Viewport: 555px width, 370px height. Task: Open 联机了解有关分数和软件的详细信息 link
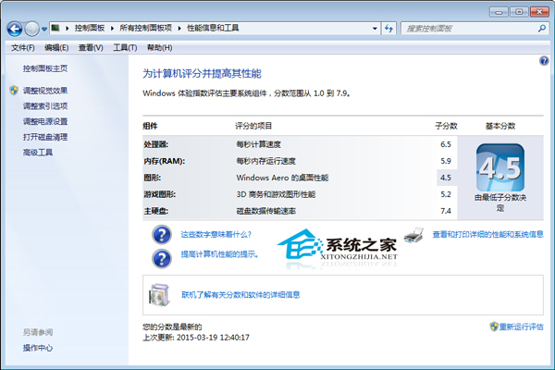[x=240, y=294]
